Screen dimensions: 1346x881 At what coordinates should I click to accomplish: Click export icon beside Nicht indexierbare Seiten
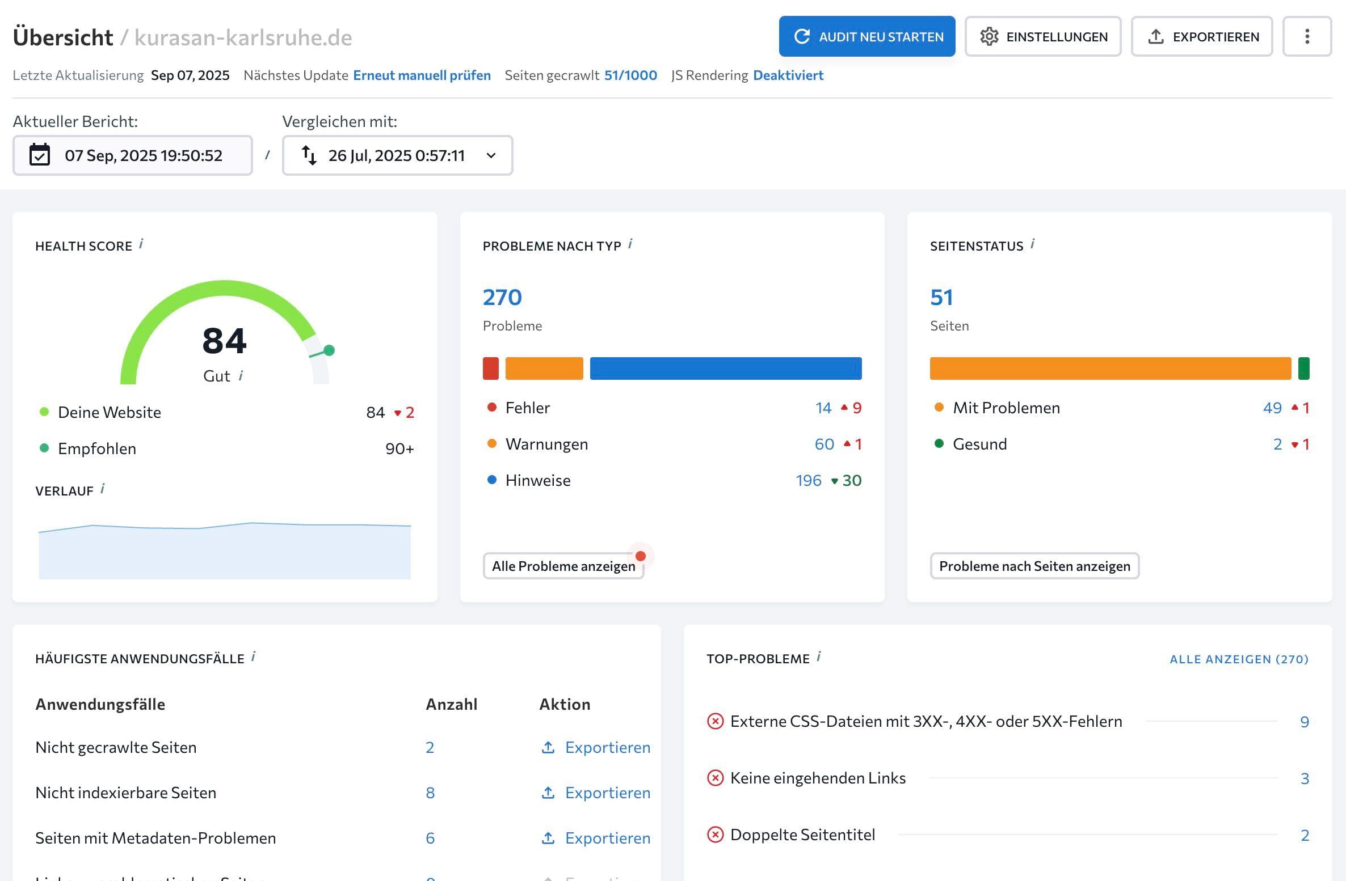548,793
